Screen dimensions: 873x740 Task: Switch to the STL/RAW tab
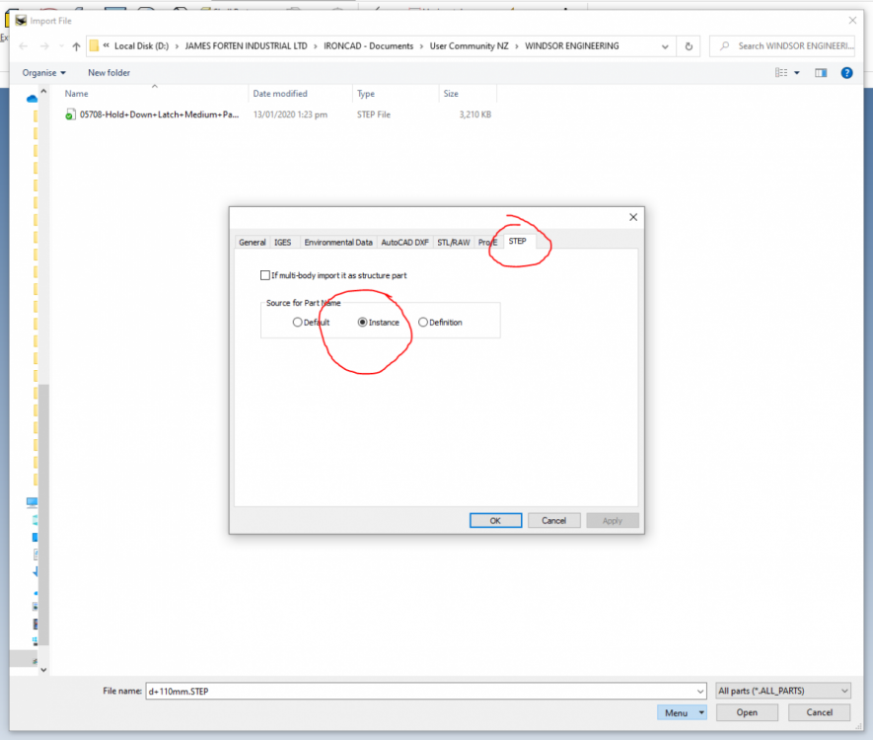[x=453, y=242]
